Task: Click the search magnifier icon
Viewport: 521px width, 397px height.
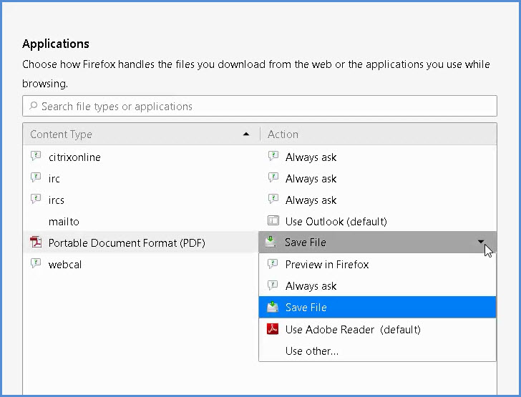Action: 33,106
